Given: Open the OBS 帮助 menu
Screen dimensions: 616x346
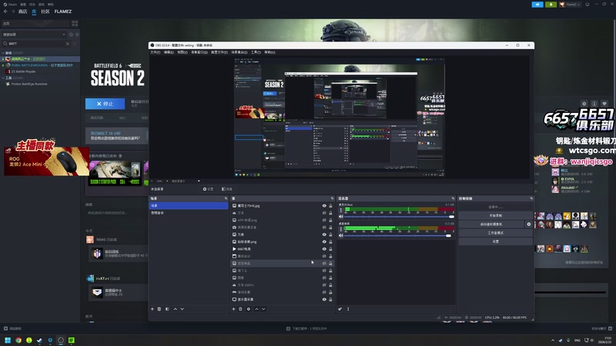Looking at the screenshot, I should pyautogui.click(x=269, y=52).
